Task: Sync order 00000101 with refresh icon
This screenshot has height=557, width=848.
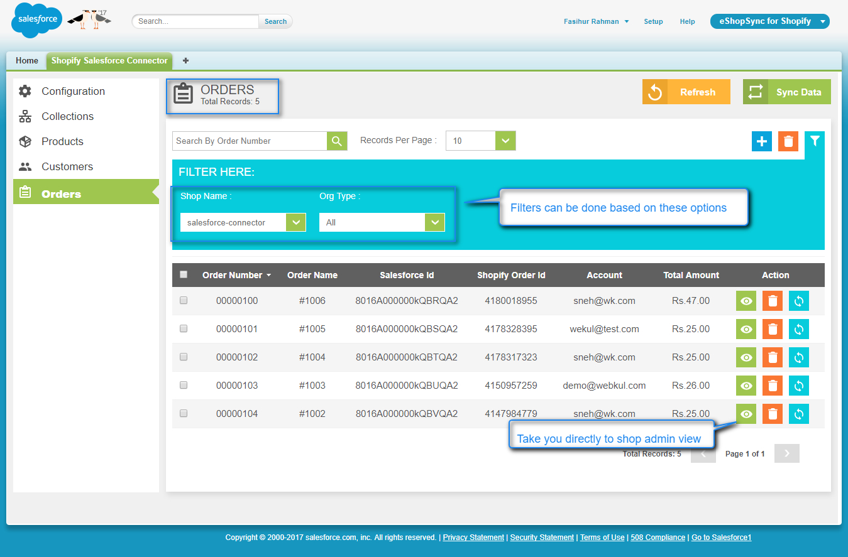Action: click(x=799, y=329)
